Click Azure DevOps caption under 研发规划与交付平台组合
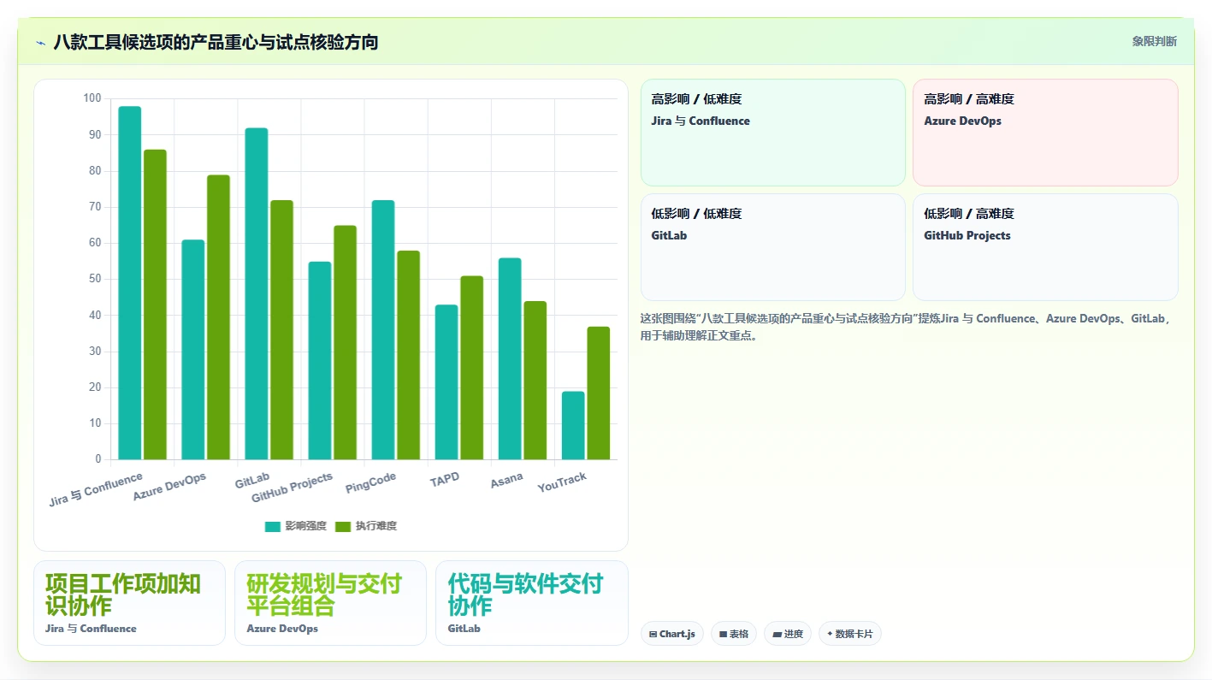This screenshot has height=680, width=1212. point(282,629)
